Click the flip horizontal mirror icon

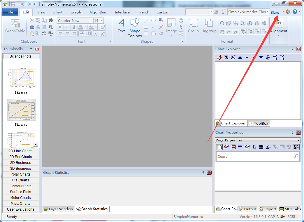(257, 23)
